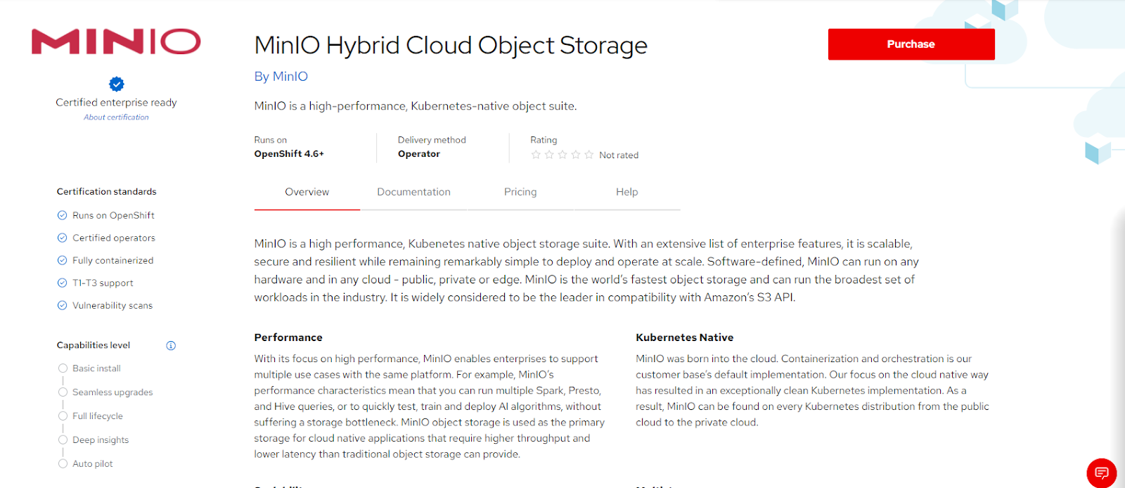The height and width of the screenshot is (488, 1125).
Task: Select the Auto pilot level circle
Action: click(63, 464)
